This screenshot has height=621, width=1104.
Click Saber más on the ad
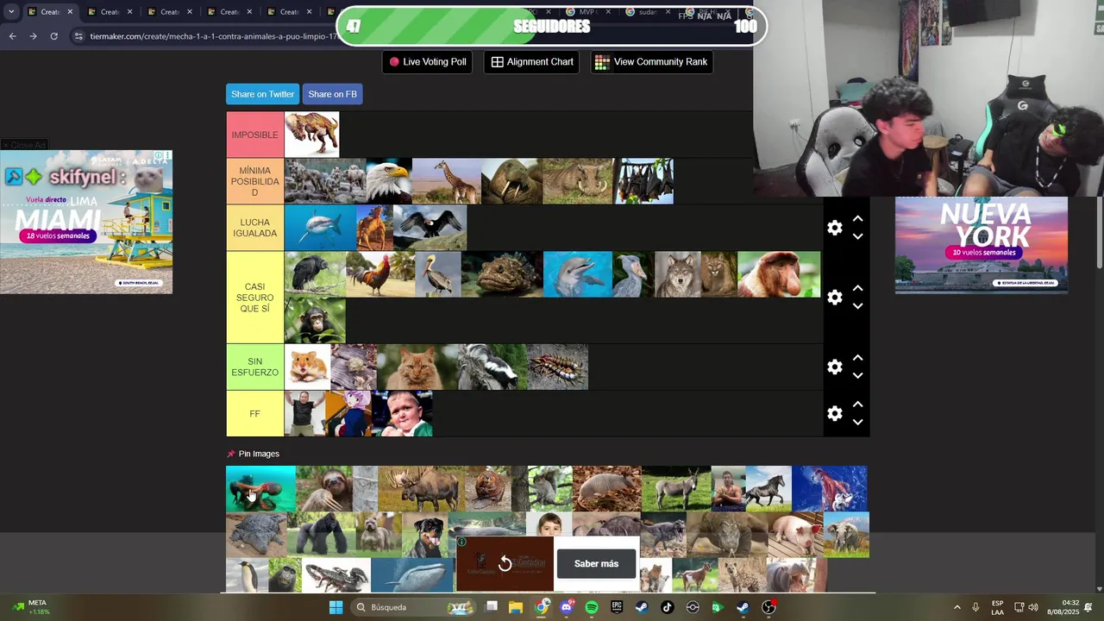[596, 564]
